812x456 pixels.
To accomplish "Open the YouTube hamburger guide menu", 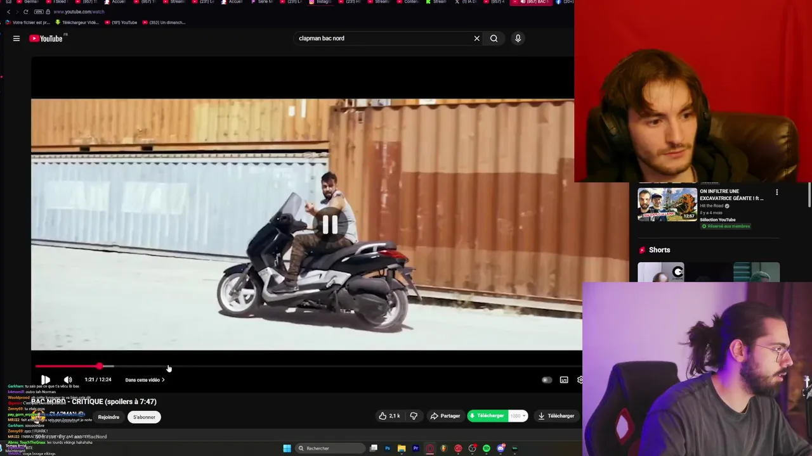I will pyautogui.click(x=16, y=39).
